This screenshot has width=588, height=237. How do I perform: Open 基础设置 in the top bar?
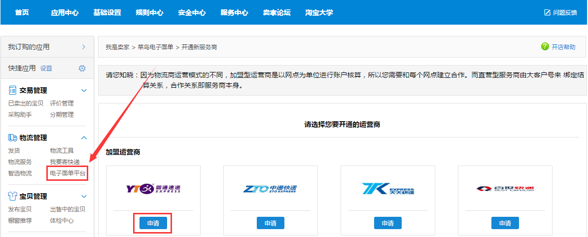pos(107,12)
